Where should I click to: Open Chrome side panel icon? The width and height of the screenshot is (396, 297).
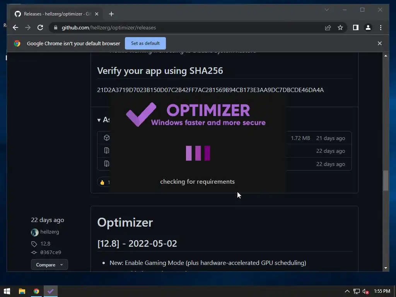356,27
